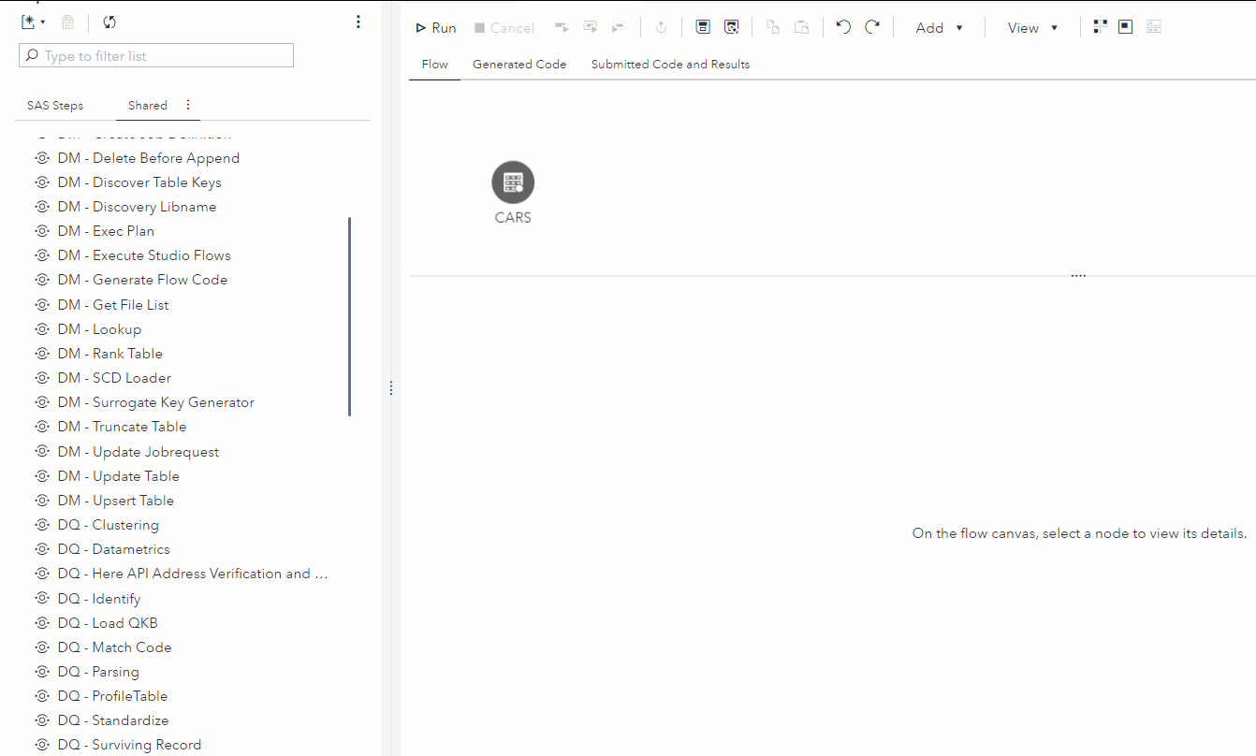Click the step icon beside DM - Rank Table
1256x756 pixels.
[41, 354]
